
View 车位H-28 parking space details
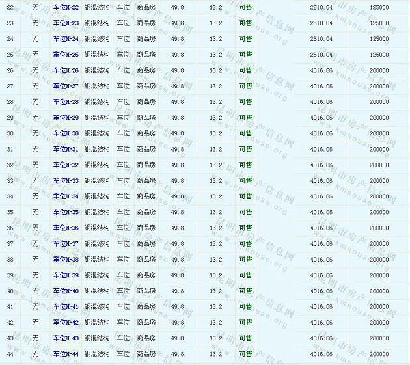click(x=66, y=102)
